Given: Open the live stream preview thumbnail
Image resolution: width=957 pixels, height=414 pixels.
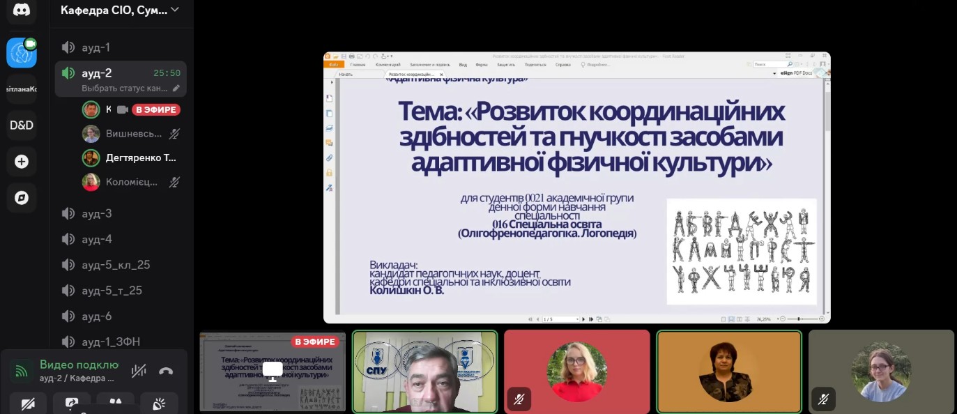Looking at the screenshot, I should [273, 372].
